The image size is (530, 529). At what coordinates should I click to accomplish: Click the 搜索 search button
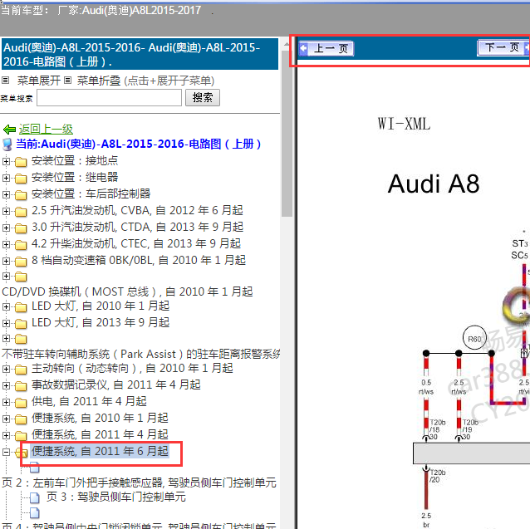click(x=203, y=98)
